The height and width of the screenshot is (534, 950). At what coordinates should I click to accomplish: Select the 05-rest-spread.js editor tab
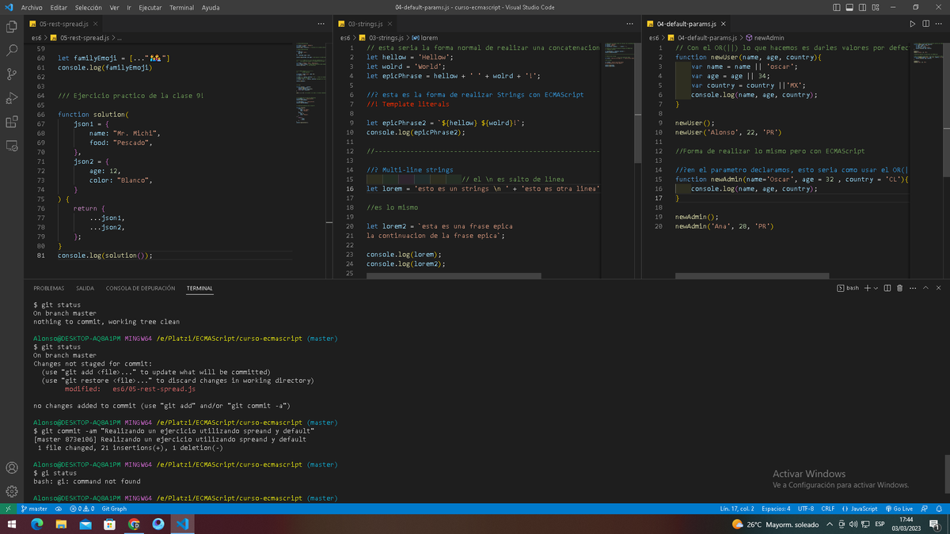[x=63, y=25]
